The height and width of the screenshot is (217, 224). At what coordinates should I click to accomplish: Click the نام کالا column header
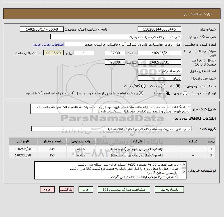point(137,141)
